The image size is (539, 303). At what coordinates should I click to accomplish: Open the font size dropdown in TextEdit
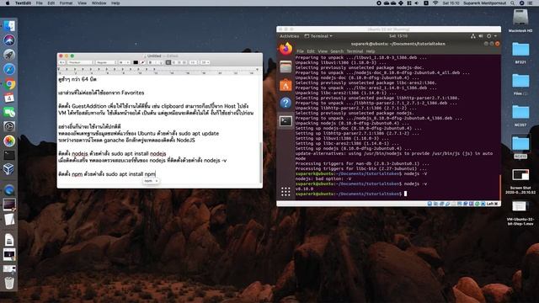(x=124, y=62)
